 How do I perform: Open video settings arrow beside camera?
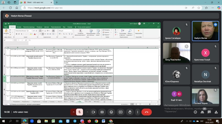87,112
